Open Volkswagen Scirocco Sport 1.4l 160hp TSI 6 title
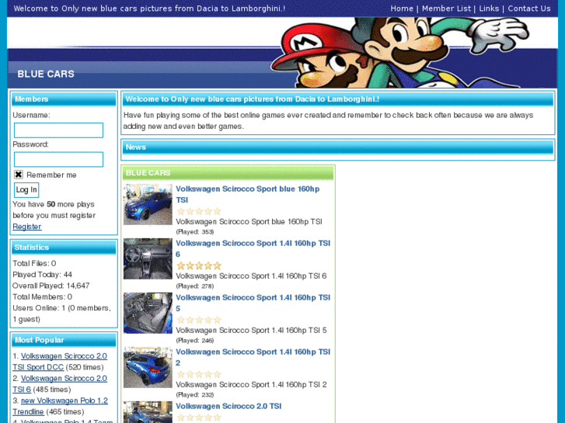Screen dimensions: 565x423 [253, 248]
